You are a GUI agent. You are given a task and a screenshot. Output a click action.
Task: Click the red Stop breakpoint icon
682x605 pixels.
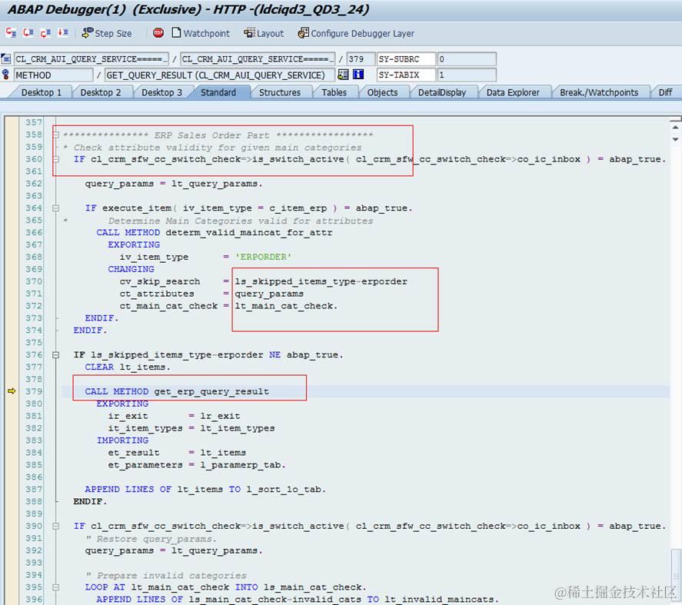tap(158, 32)
